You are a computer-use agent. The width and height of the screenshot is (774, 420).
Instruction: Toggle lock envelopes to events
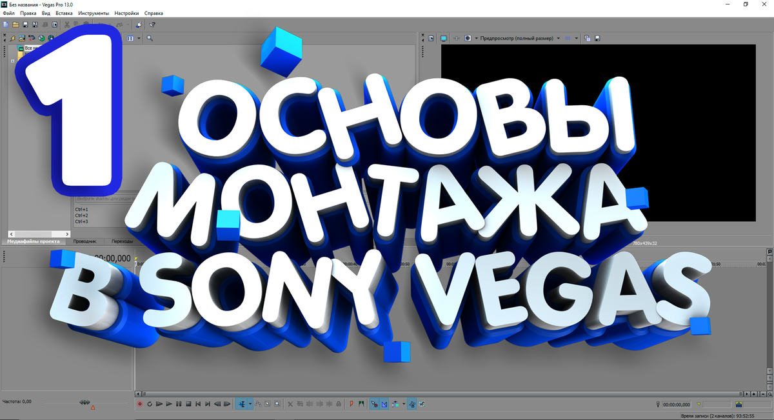pyautogui.click(x=412, y=404)
